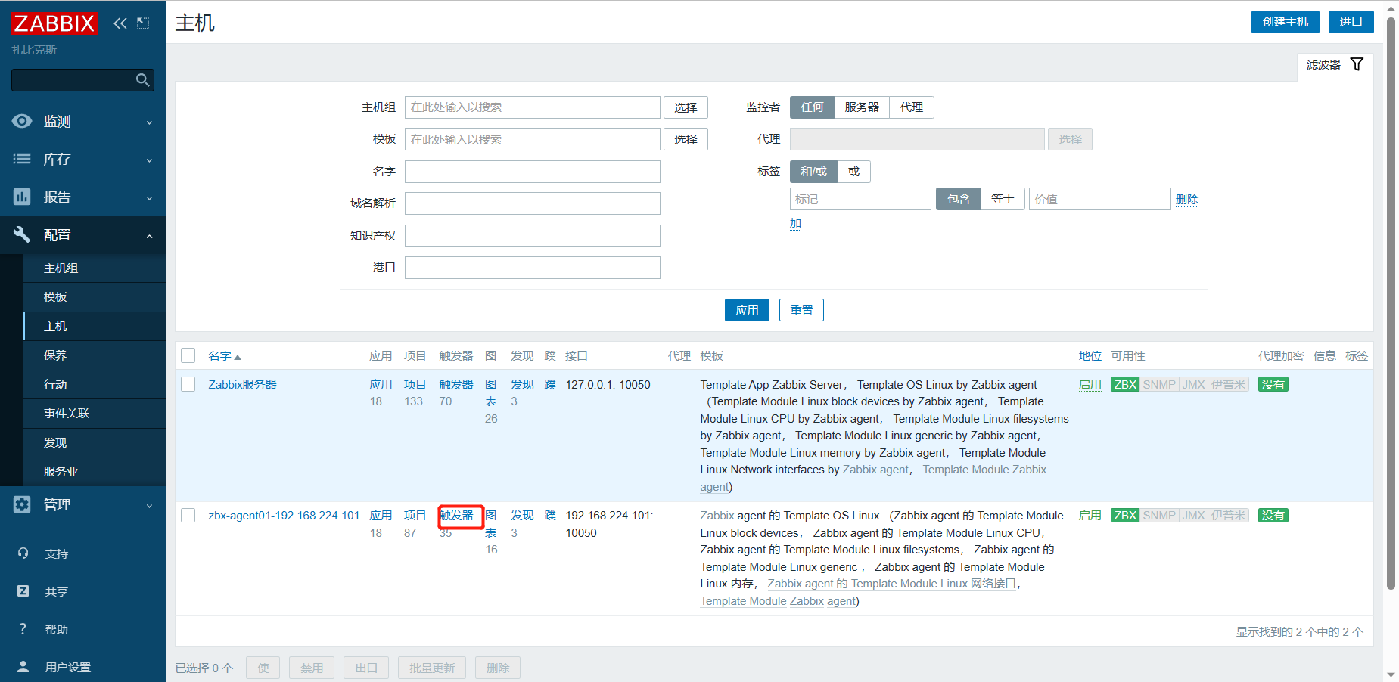Click JMX availability badge for zbx-agent01 host
The width and height of the screenshot is (1399, 682).
click(x=1193, y=516)
